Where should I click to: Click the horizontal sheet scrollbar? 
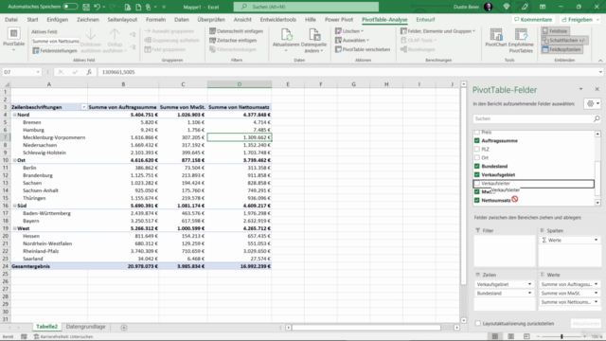click(x=366, y=328)
